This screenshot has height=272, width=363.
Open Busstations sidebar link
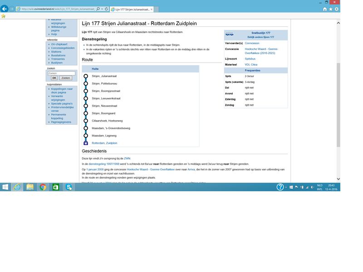59,55
